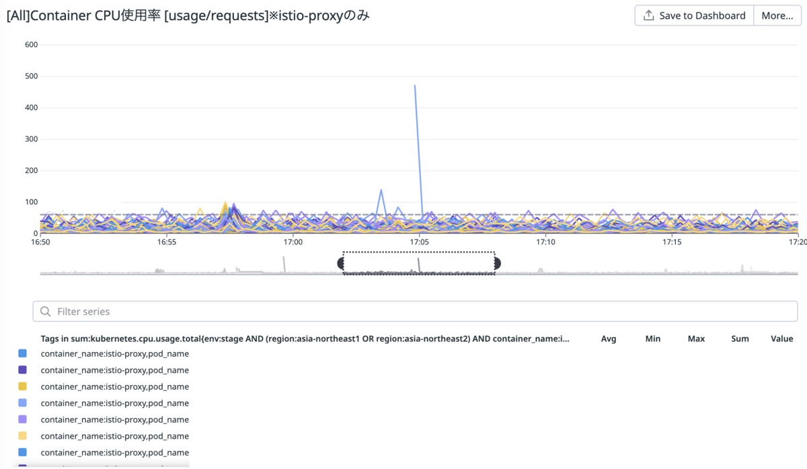Click the 17:15 label on the time axis
The height and width of the screenshot is (469, 807).
pyautogui.click(x=672, y=242)
